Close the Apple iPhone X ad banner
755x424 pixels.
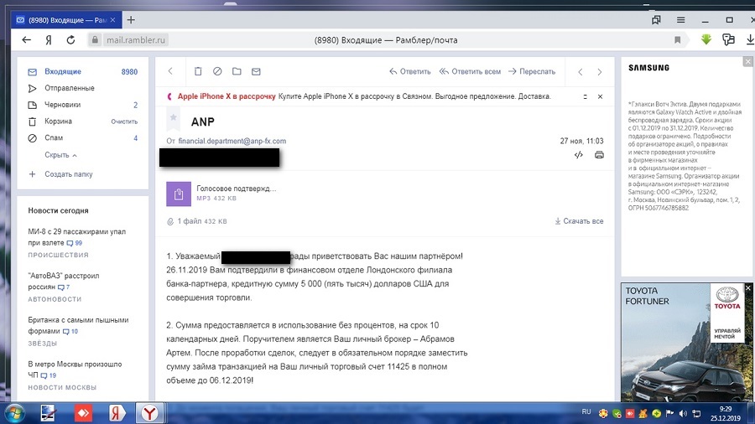point(600,96)
